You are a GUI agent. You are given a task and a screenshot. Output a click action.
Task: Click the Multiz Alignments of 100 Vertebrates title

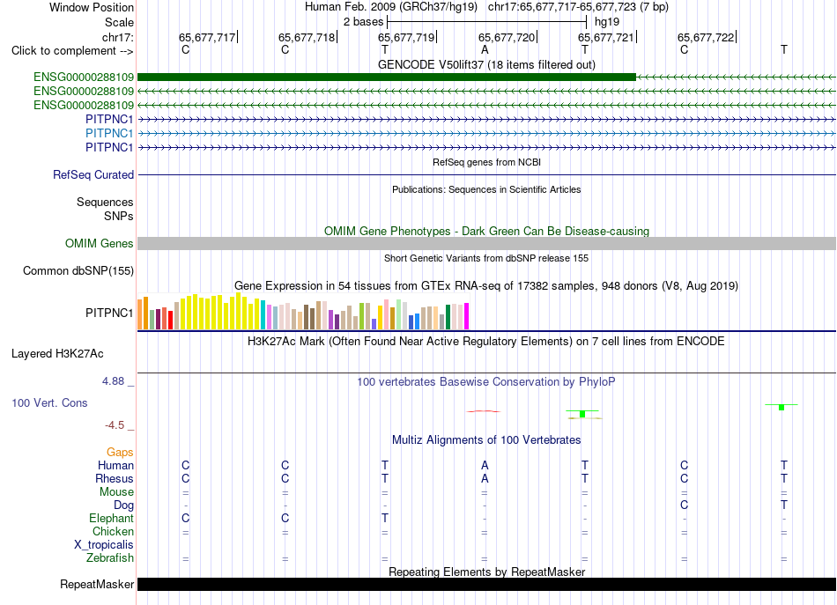pos(486,439)
